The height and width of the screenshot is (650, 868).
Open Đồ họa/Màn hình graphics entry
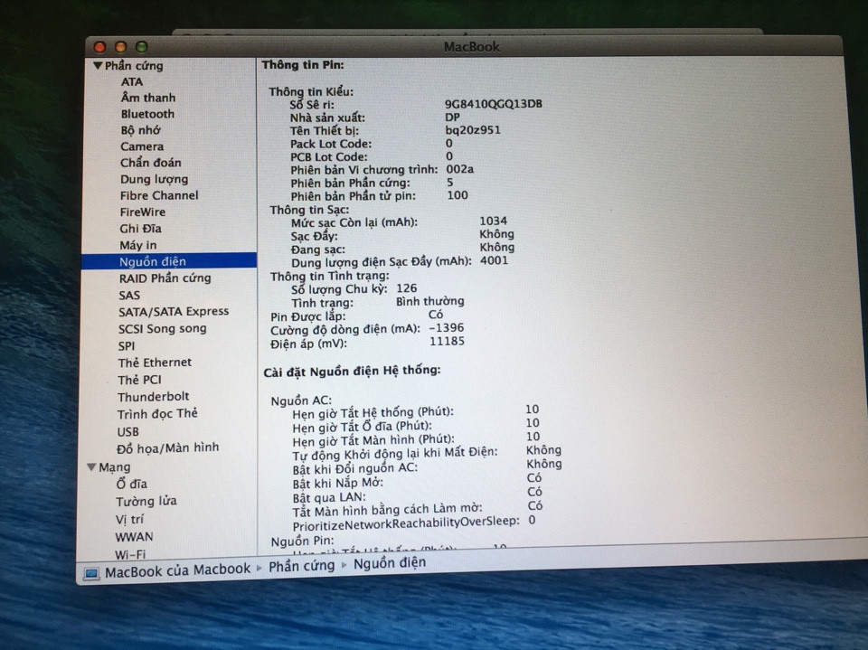[x=167, y=447]
